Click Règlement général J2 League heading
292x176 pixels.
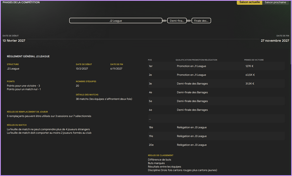28,56
